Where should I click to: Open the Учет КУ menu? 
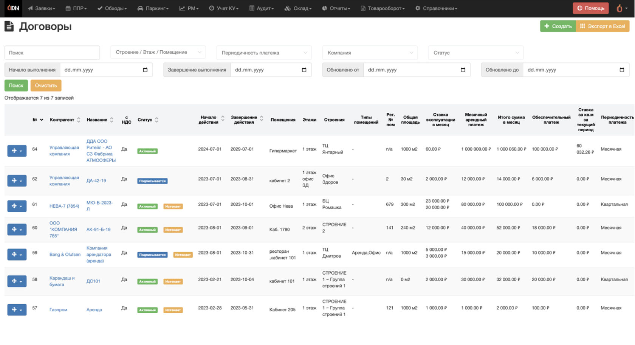coord(224,8)
